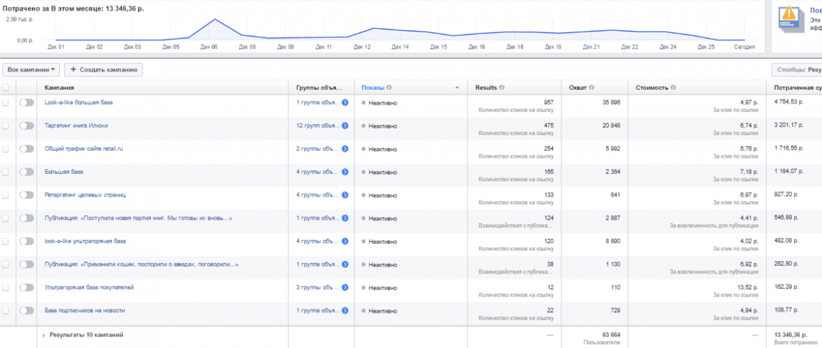Open the Общий трафик сайта retail.ru campaign

click(83, 148)
